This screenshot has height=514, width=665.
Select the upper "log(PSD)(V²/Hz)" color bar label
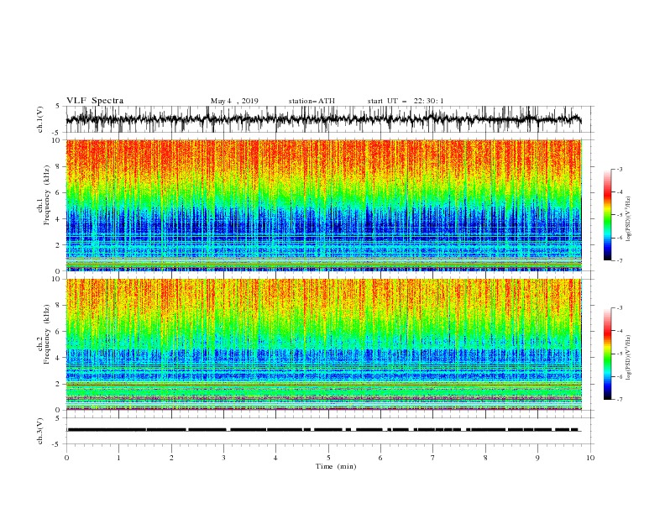point(628,219)
